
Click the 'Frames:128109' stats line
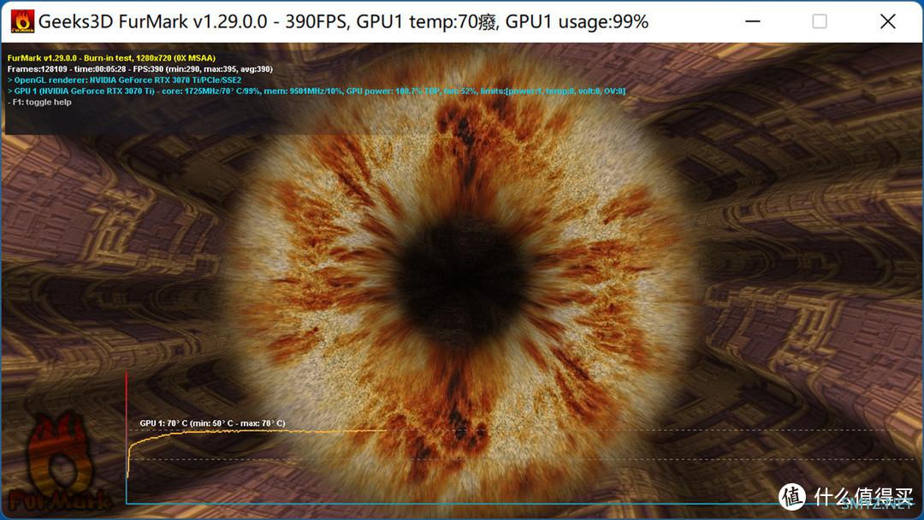(x=139, y=69)
